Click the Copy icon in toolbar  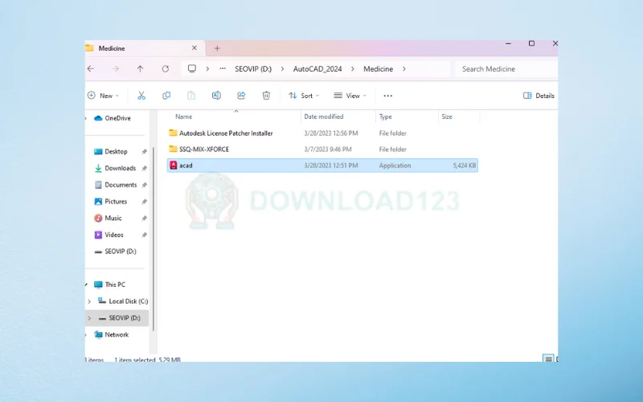point(166,96)
